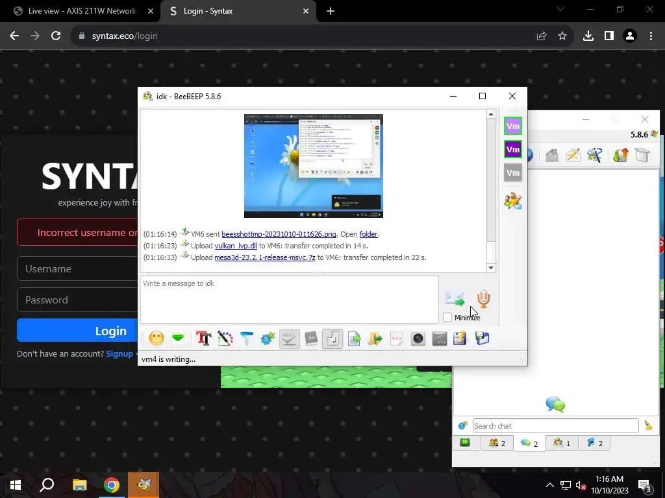Click the code snippet </> icon
The image size is (665, 498).
point(397,338)
